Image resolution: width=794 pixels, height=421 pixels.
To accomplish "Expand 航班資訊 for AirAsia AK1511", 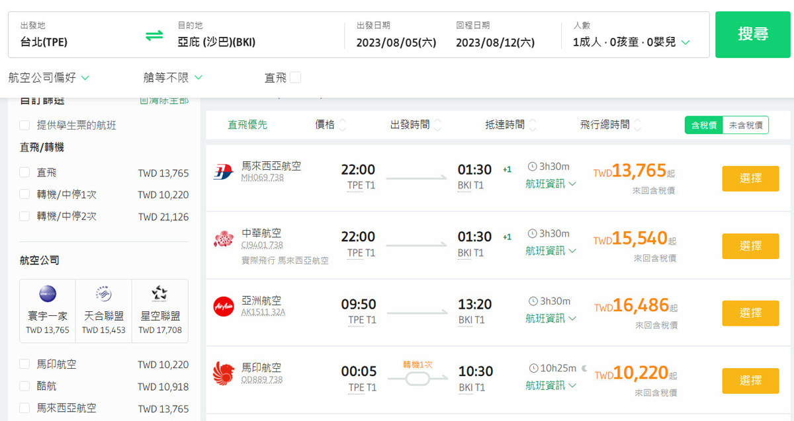I will coord(551,318).
